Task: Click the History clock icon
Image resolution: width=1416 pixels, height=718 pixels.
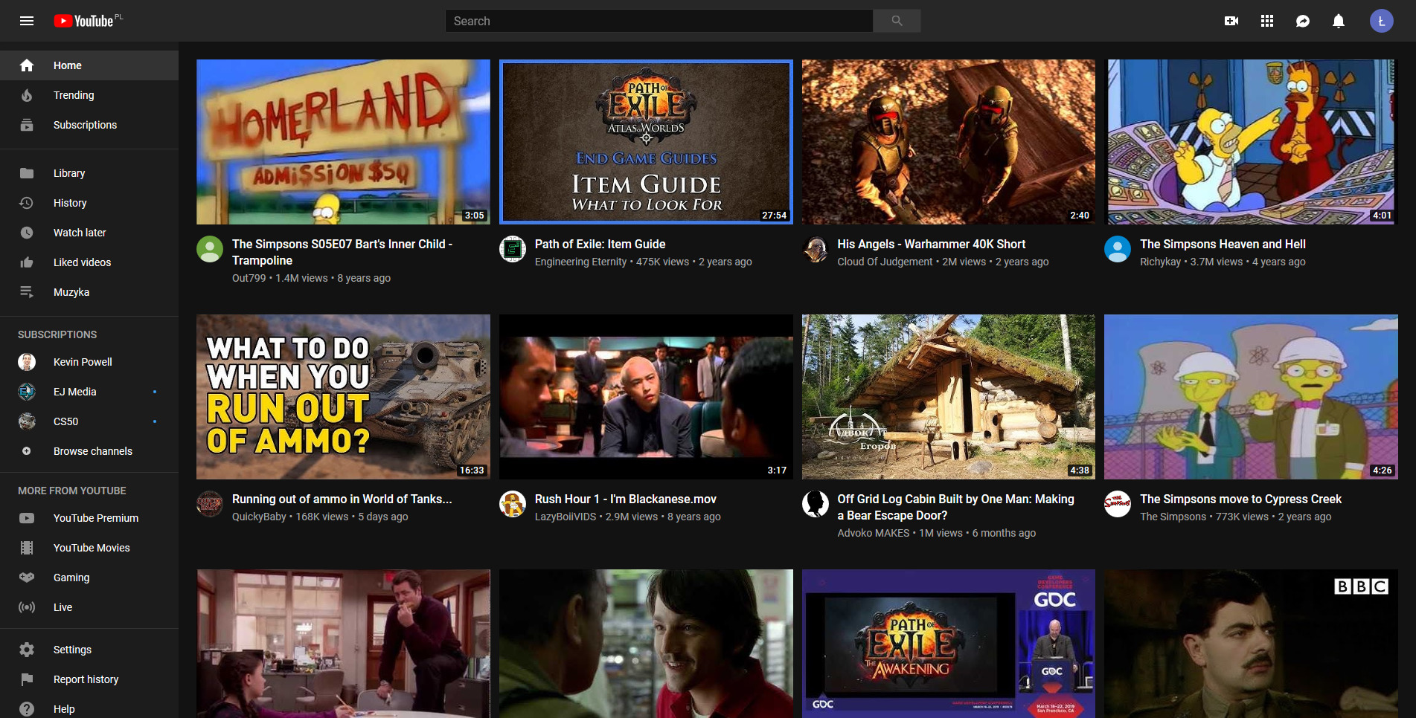Action: pyautogui.click(x=27, y=203)
